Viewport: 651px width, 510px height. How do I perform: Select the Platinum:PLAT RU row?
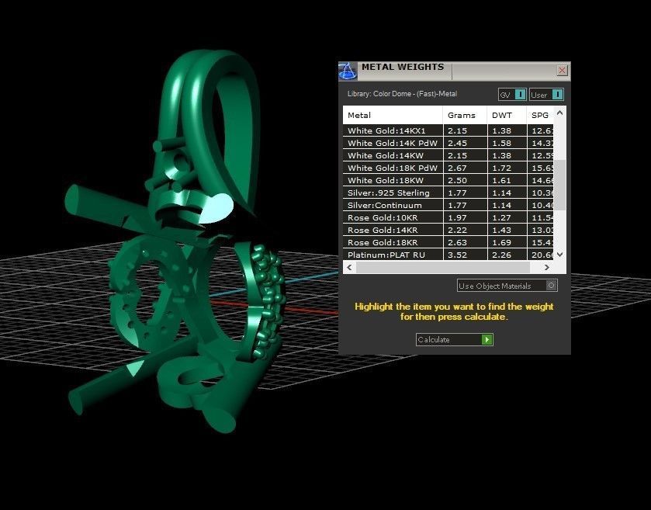[448, 255]
